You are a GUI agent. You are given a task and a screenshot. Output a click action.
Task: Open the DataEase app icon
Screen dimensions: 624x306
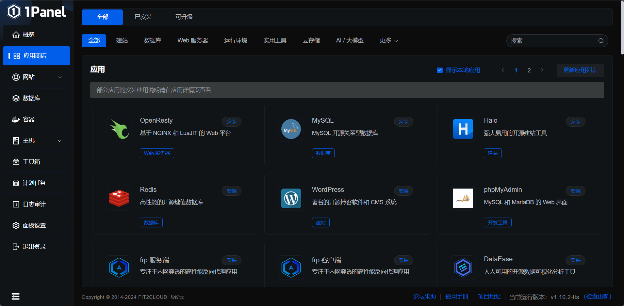tap(463, 268)
